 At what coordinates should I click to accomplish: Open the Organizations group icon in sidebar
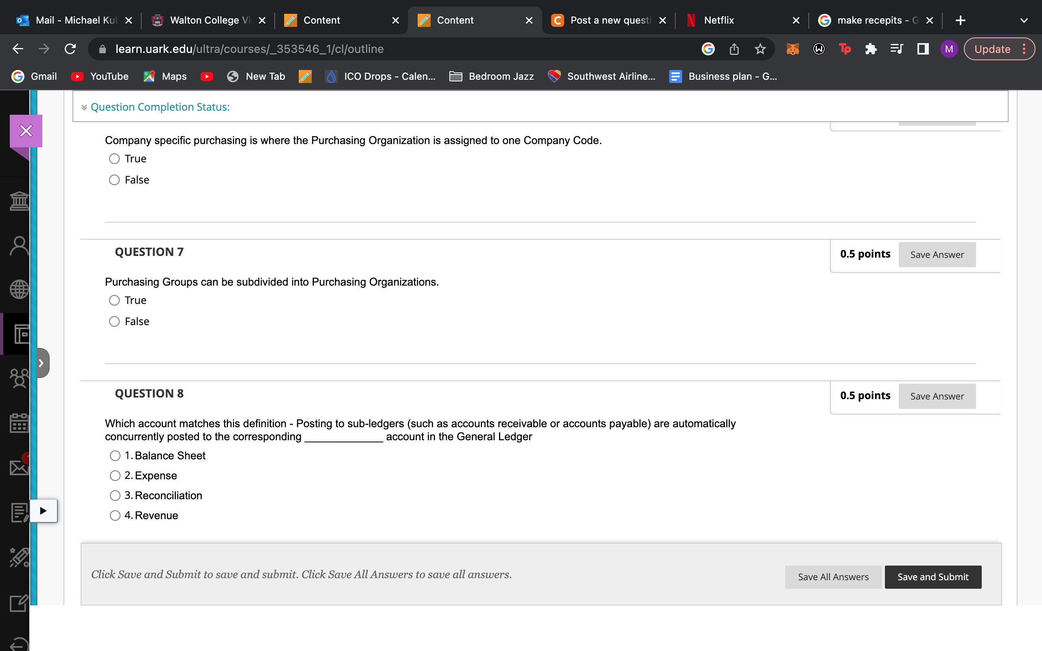19,379
